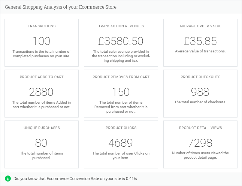Select the Product Removes From Cart heading
This screenshot has height=186, width=242.
tap(121, 77)
